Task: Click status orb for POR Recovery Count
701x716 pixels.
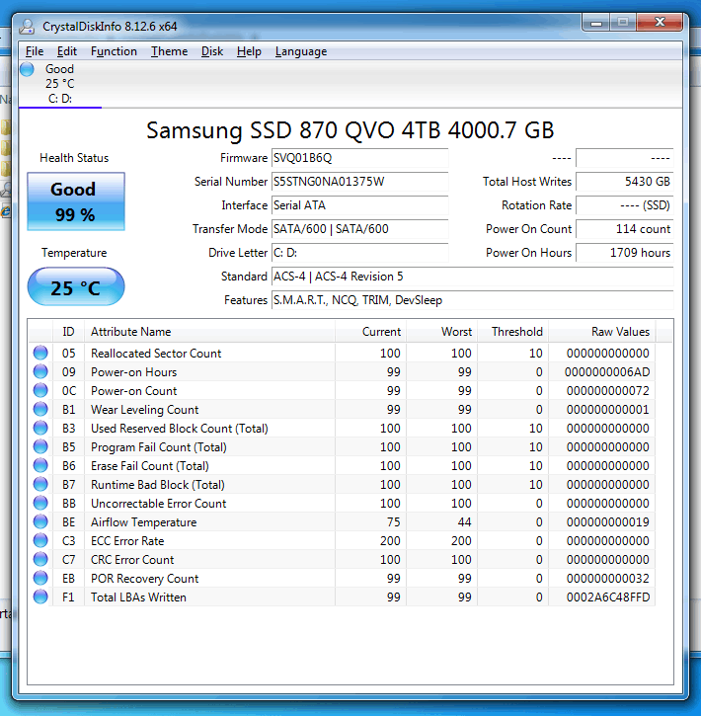Action: pyautogui.click(x=40, y=578)
